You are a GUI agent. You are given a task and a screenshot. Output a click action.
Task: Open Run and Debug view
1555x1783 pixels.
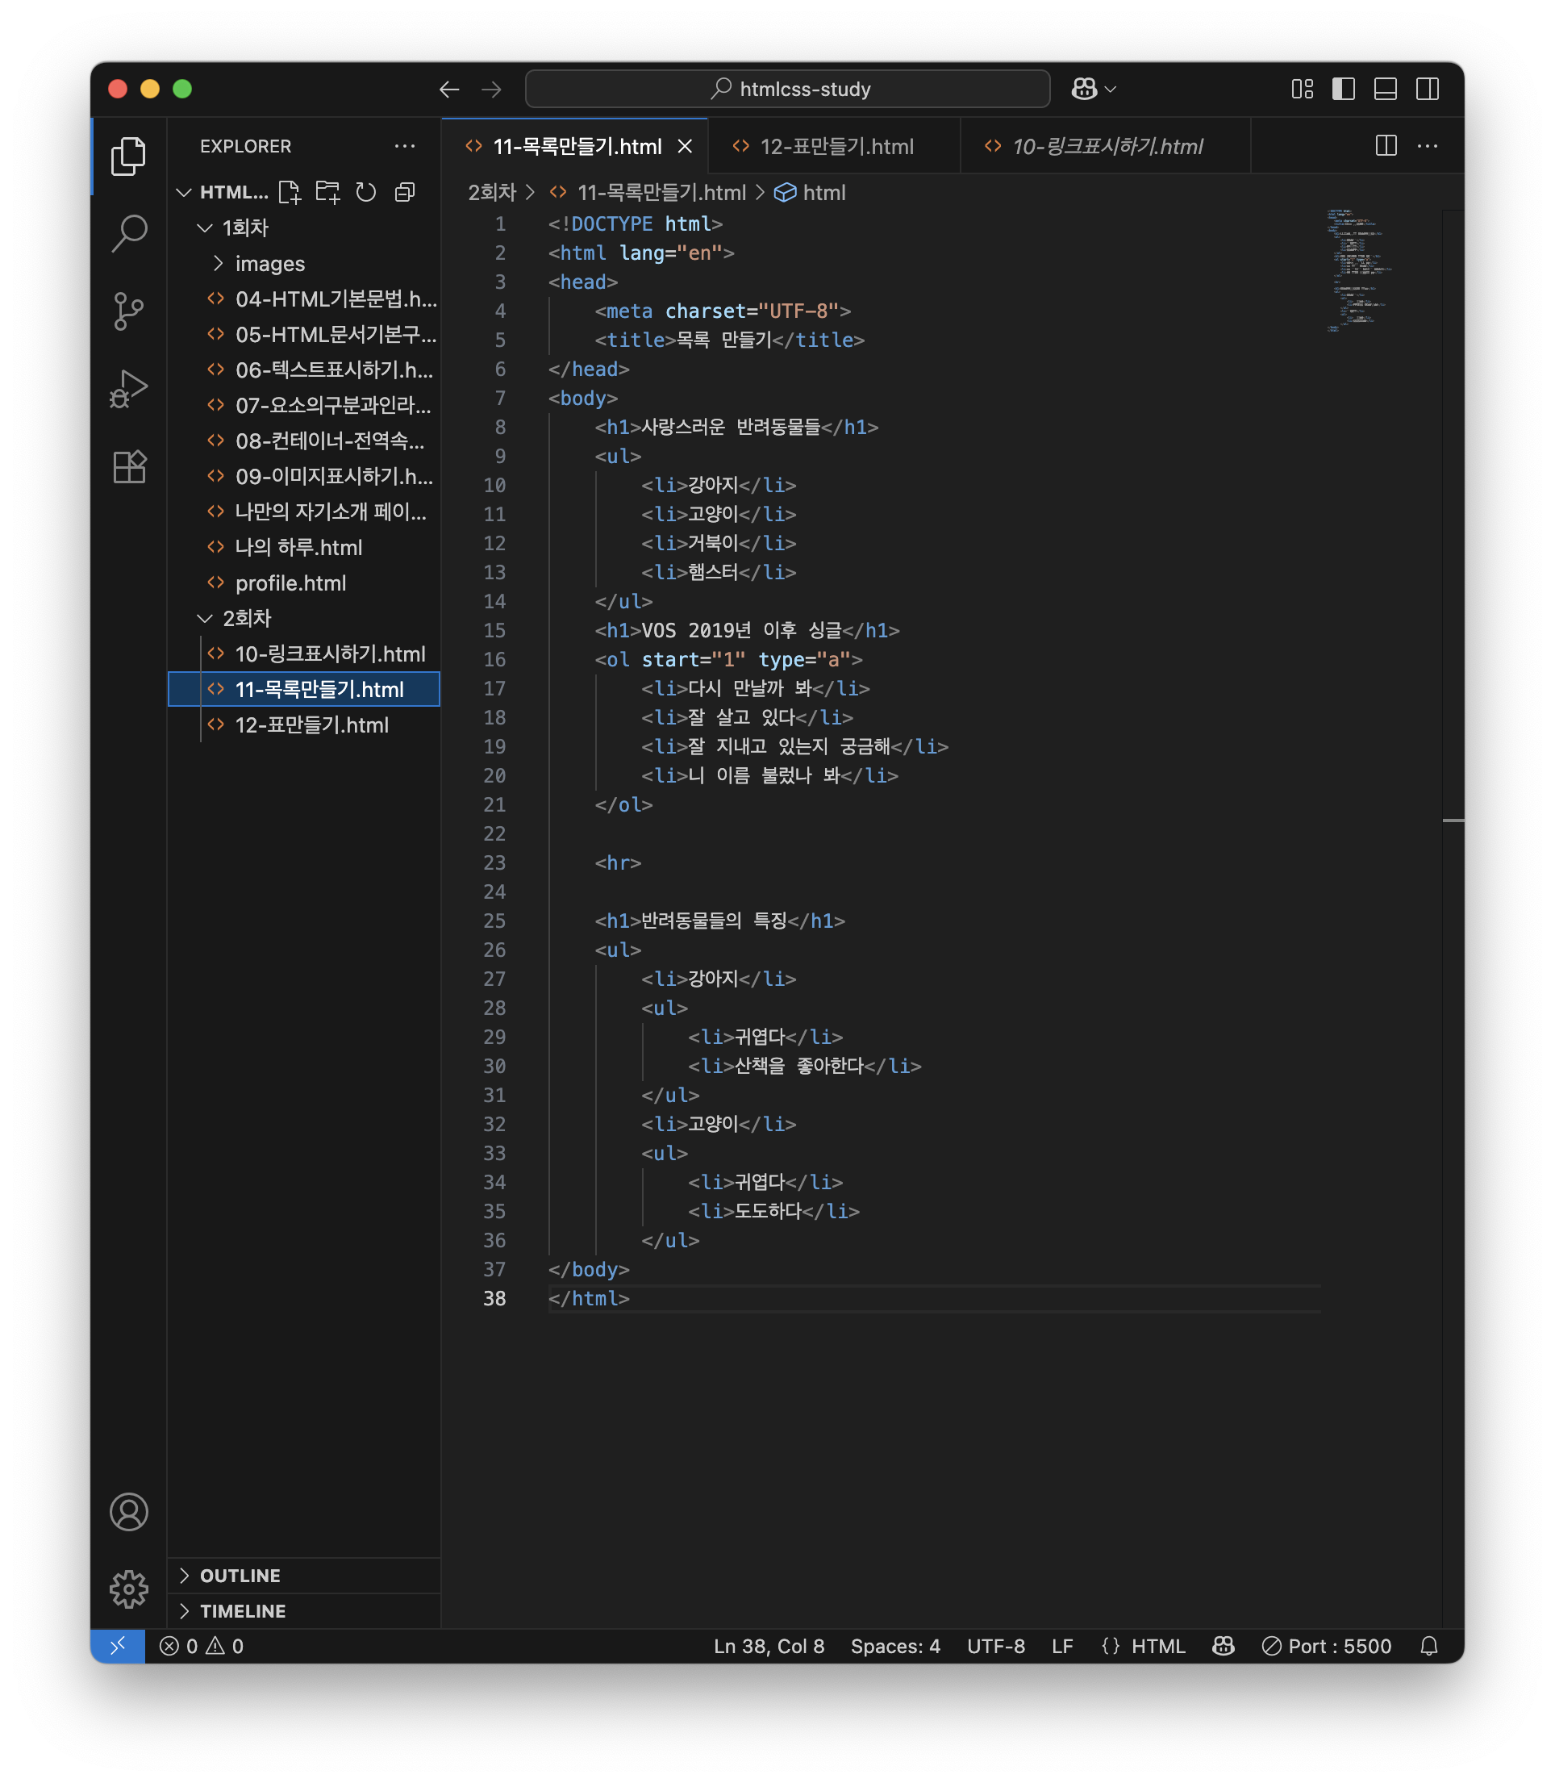click(x=128, y=389)
